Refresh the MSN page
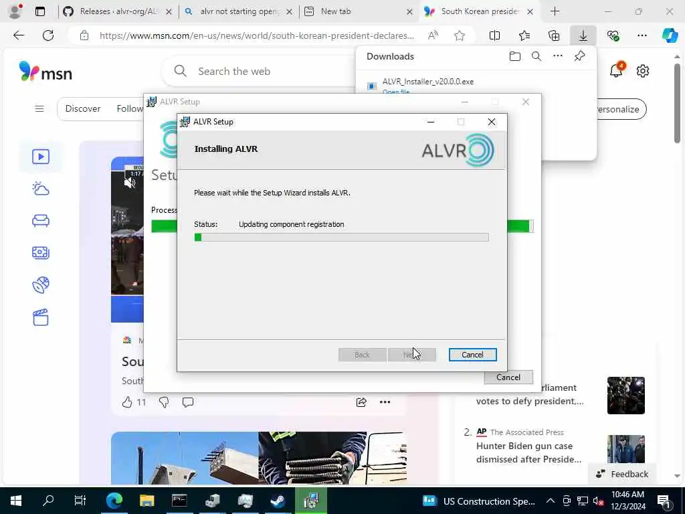The image size is (685, 514). coord(48,35)
